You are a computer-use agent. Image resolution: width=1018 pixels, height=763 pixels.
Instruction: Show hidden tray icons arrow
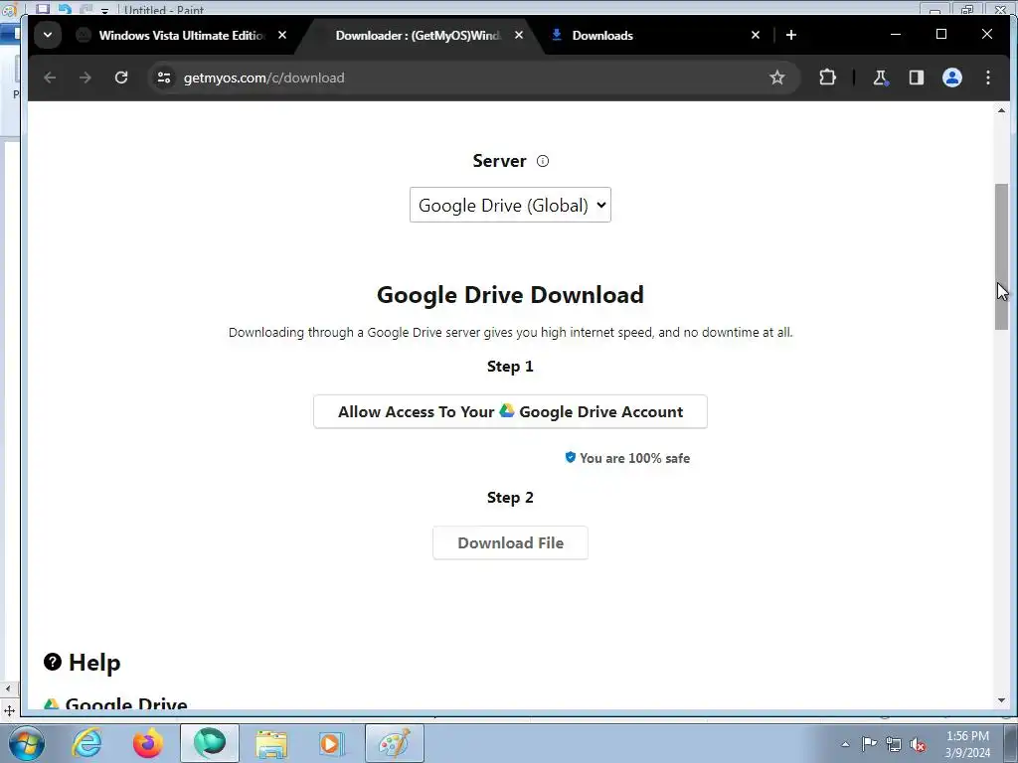point(845,744)
